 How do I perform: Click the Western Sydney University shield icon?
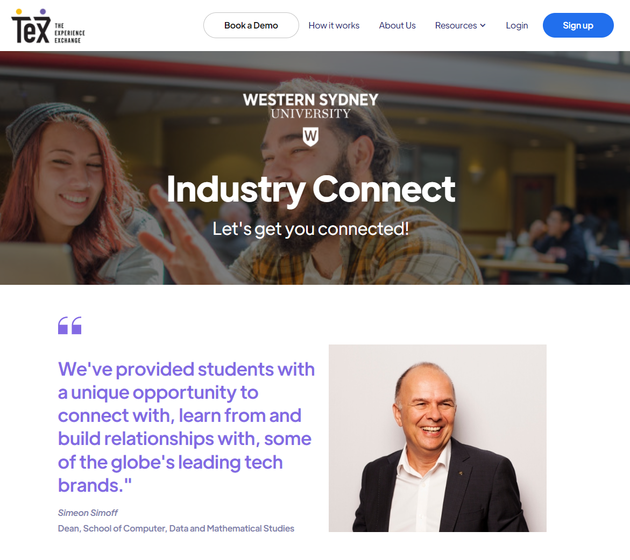310,137
